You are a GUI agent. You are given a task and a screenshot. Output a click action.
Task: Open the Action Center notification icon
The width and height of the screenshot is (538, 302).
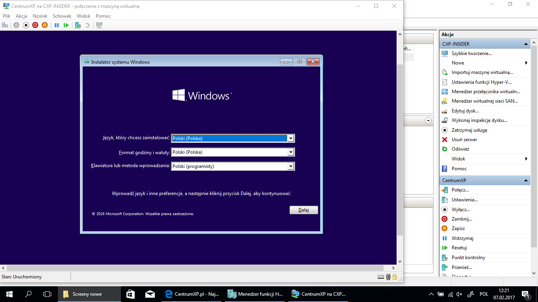(x=526, y=294)
